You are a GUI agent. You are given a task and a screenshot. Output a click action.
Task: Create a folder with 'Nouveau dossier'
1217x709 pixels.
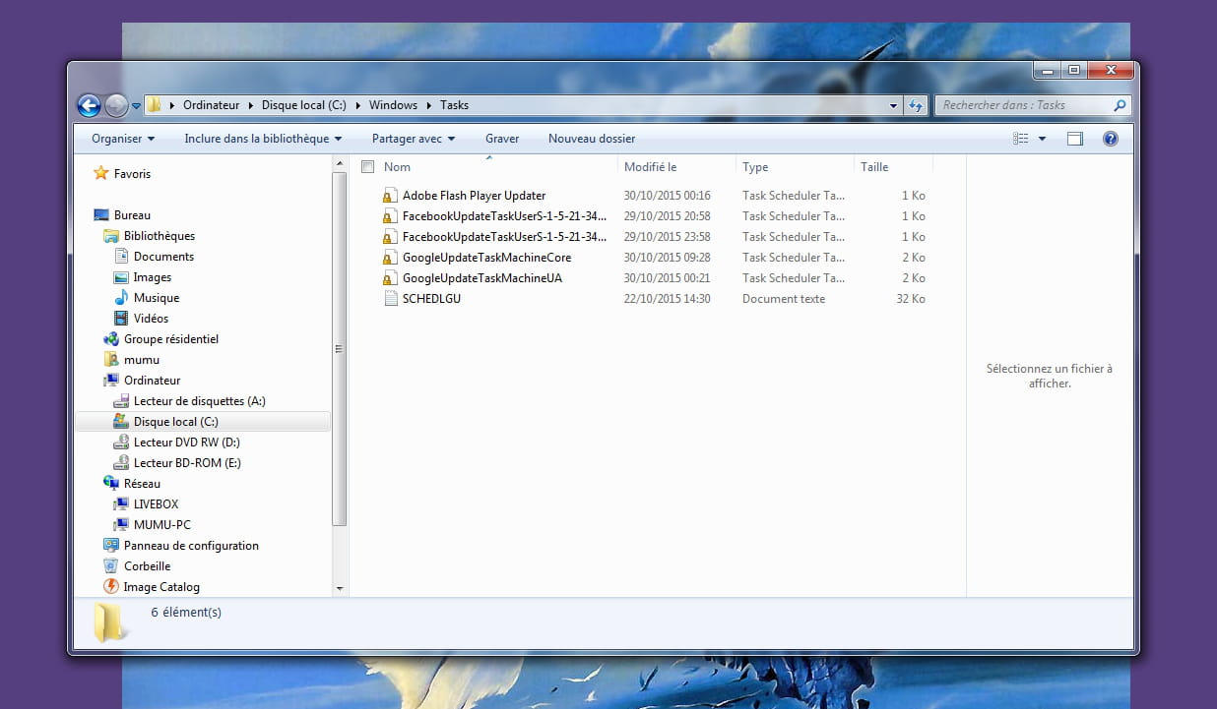pyautogui.click(x=592, y=139)
